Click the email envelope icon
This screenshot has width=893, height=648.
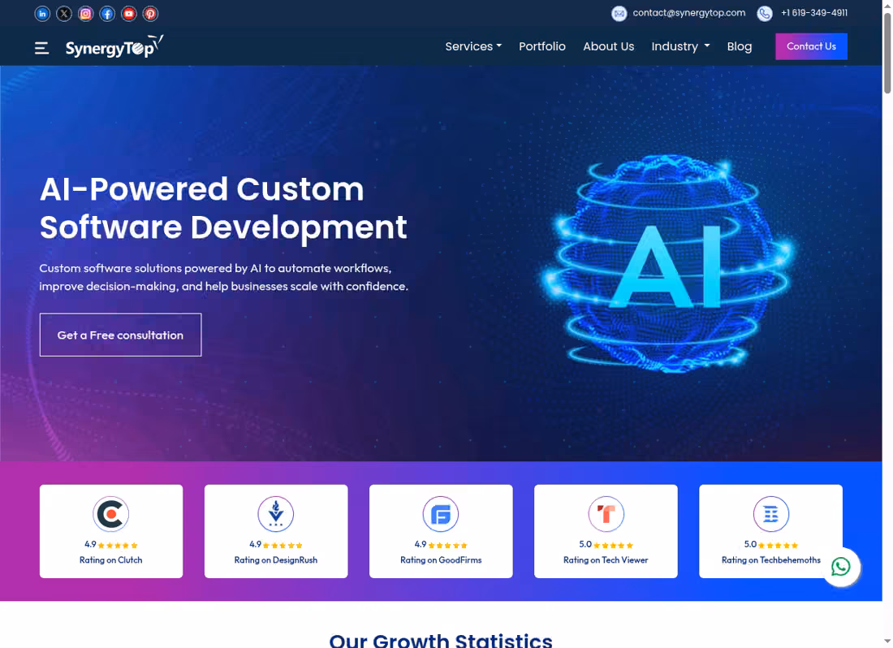point(619,13)
